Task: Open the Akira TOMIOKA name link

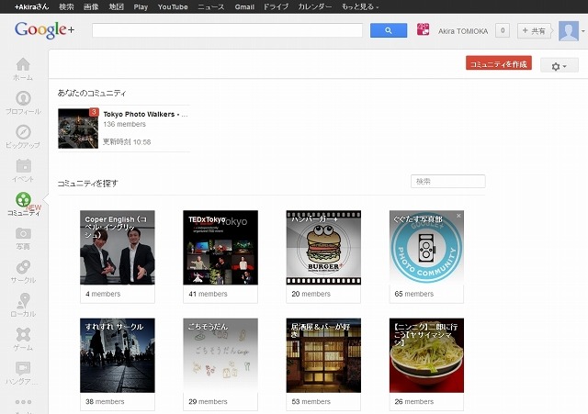Action: coord(463,31)
